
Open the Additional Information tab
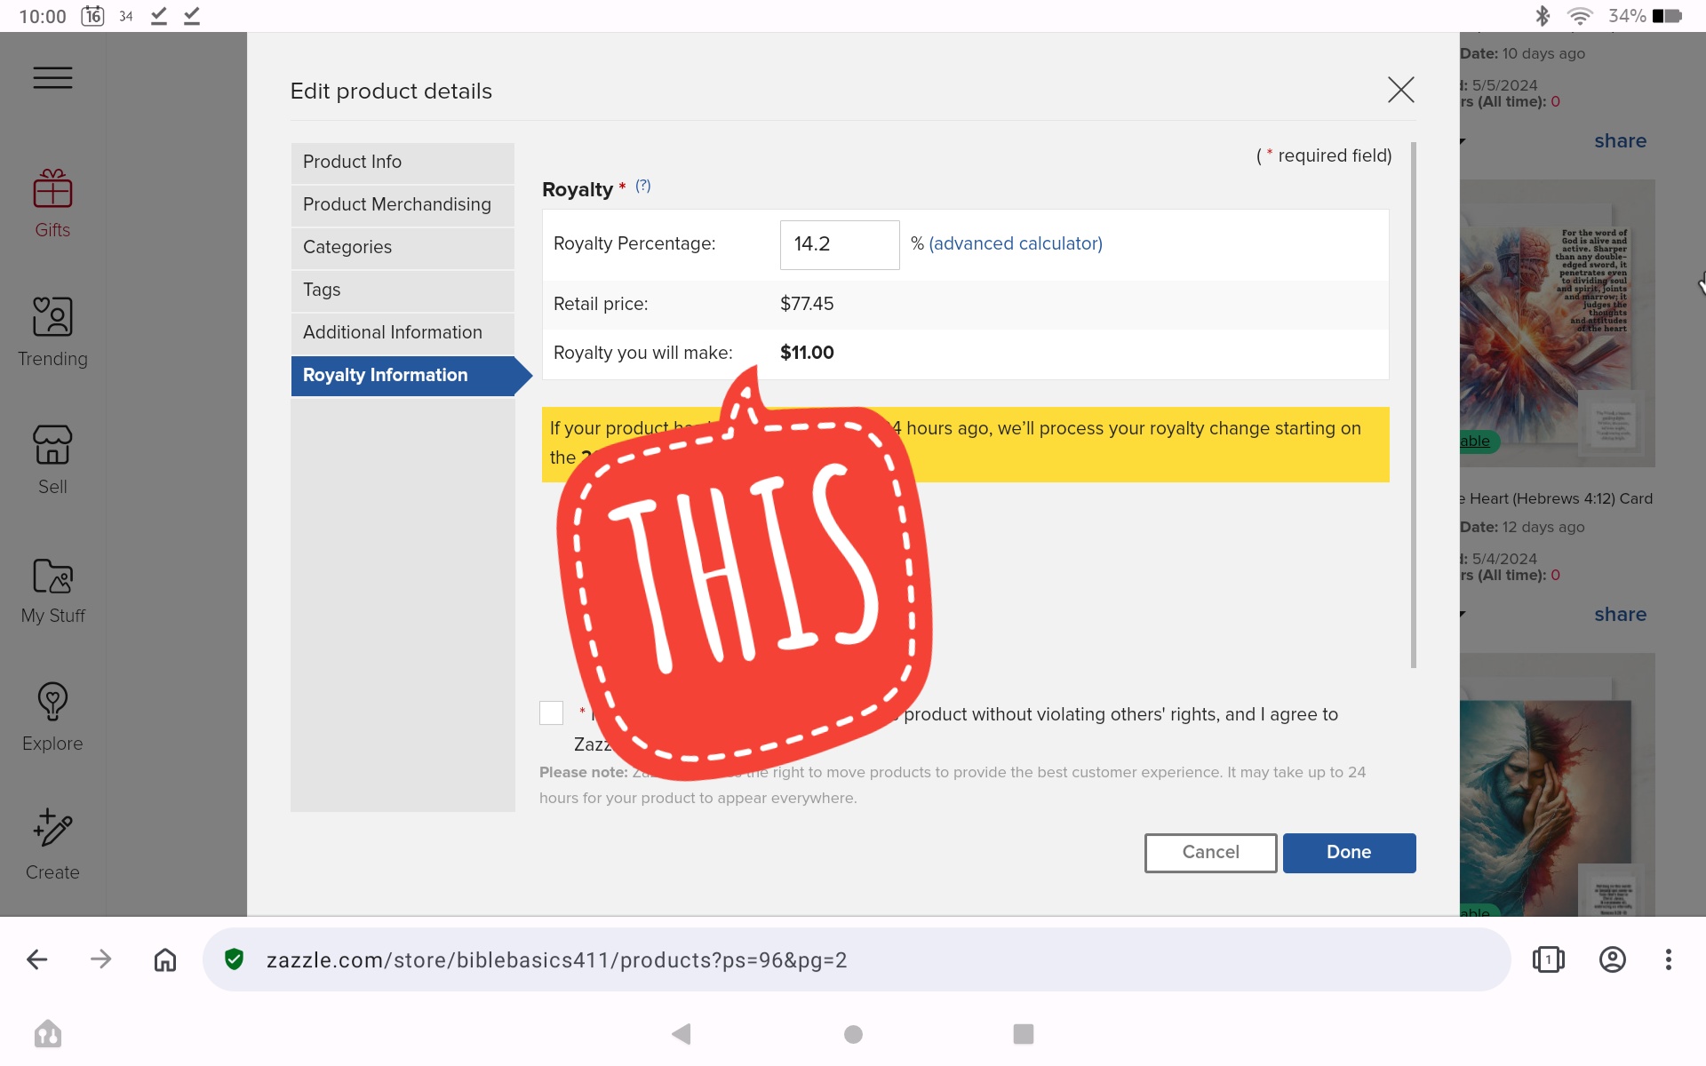403,332
